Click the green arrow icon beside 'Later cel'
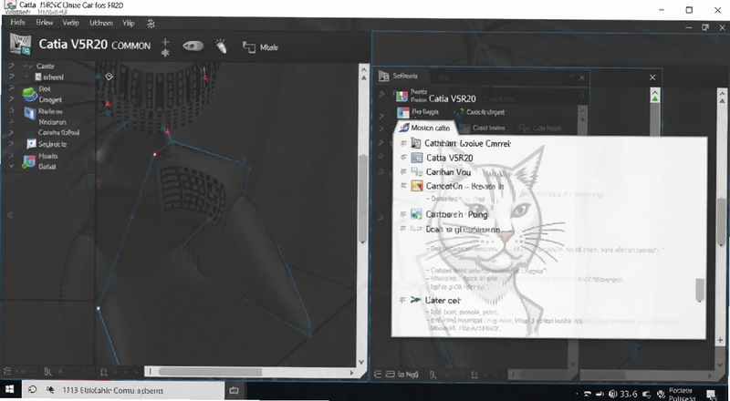 coord(416,300)
